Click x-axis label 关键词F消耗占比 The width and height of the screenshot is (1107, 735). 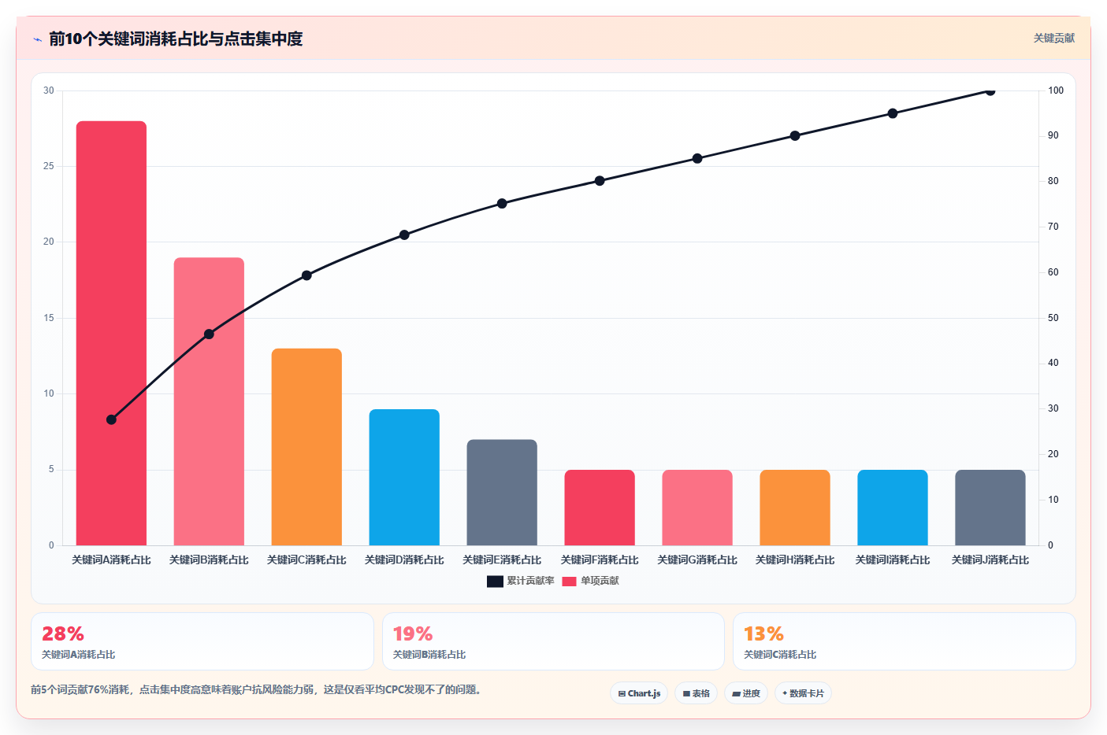click(x=600, y=560)
